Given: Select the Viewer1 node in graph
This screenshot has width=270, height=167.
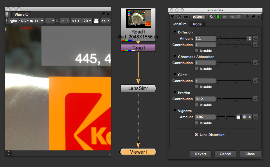Looking at the screenshot, I should (x=138, y=152).
